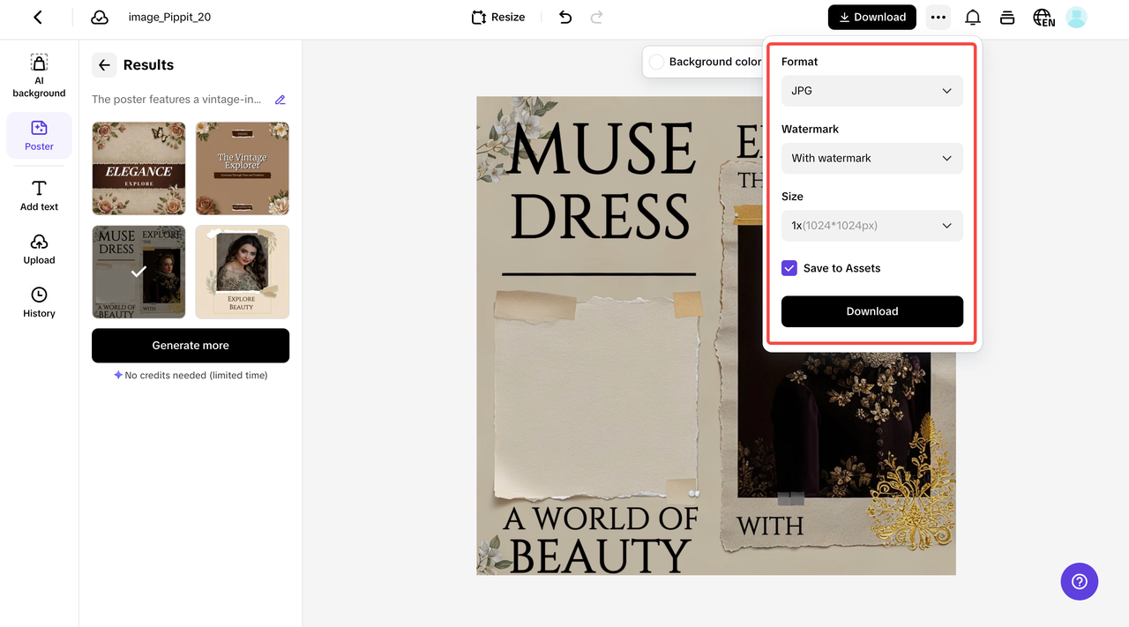This screenshot has height=627, width=1129.
Task: Open the Upload panel
Action: (x=39, y=250)
